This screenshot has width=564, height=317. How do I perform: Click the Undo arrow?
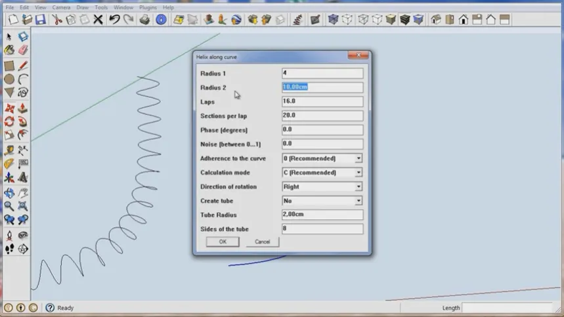tap(114, 20)
